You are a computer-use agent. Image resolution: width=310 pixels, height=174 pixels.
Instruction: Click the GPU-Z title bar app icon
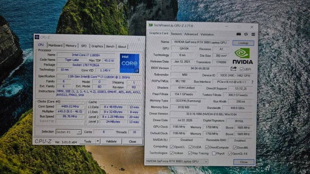(151, 25)
